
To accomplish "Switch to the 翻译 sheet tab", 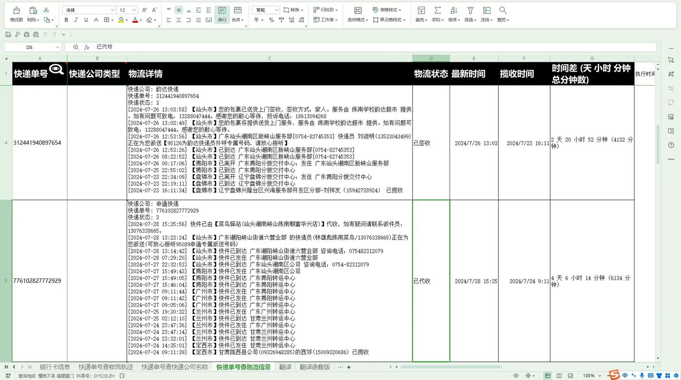I will (x=284, y=367).
